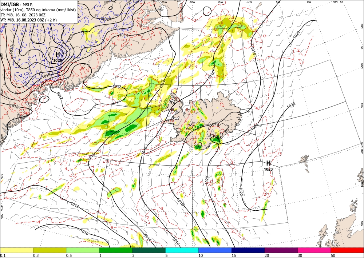364x258 pixels.
Task: Click the 10W longitude label
Action: point(249,1)
